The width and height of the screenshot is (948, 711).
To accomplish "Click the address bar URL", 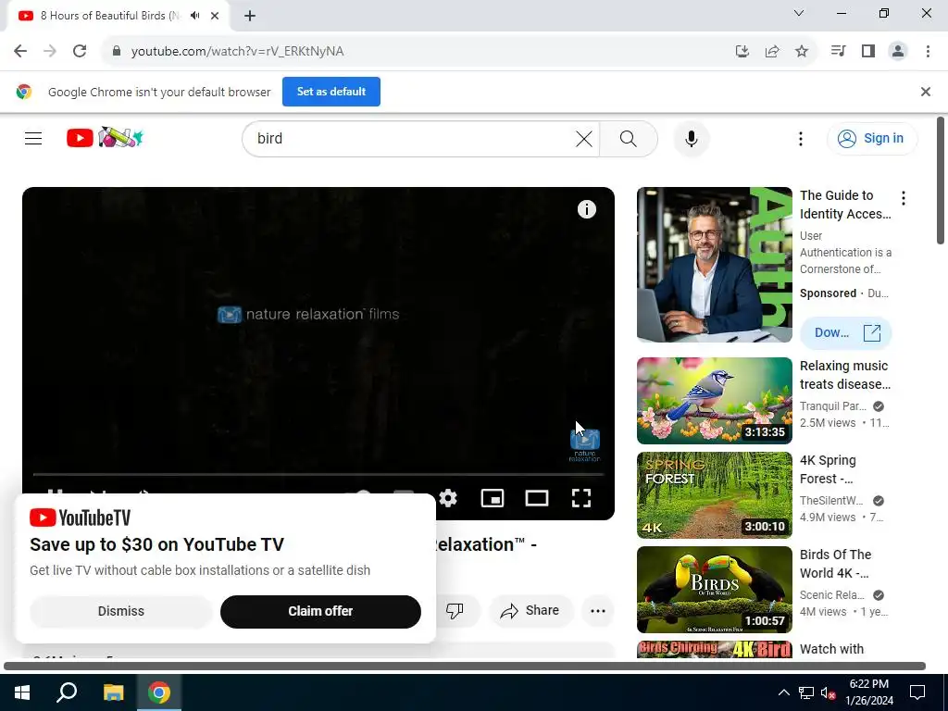I will coord(238,52).
